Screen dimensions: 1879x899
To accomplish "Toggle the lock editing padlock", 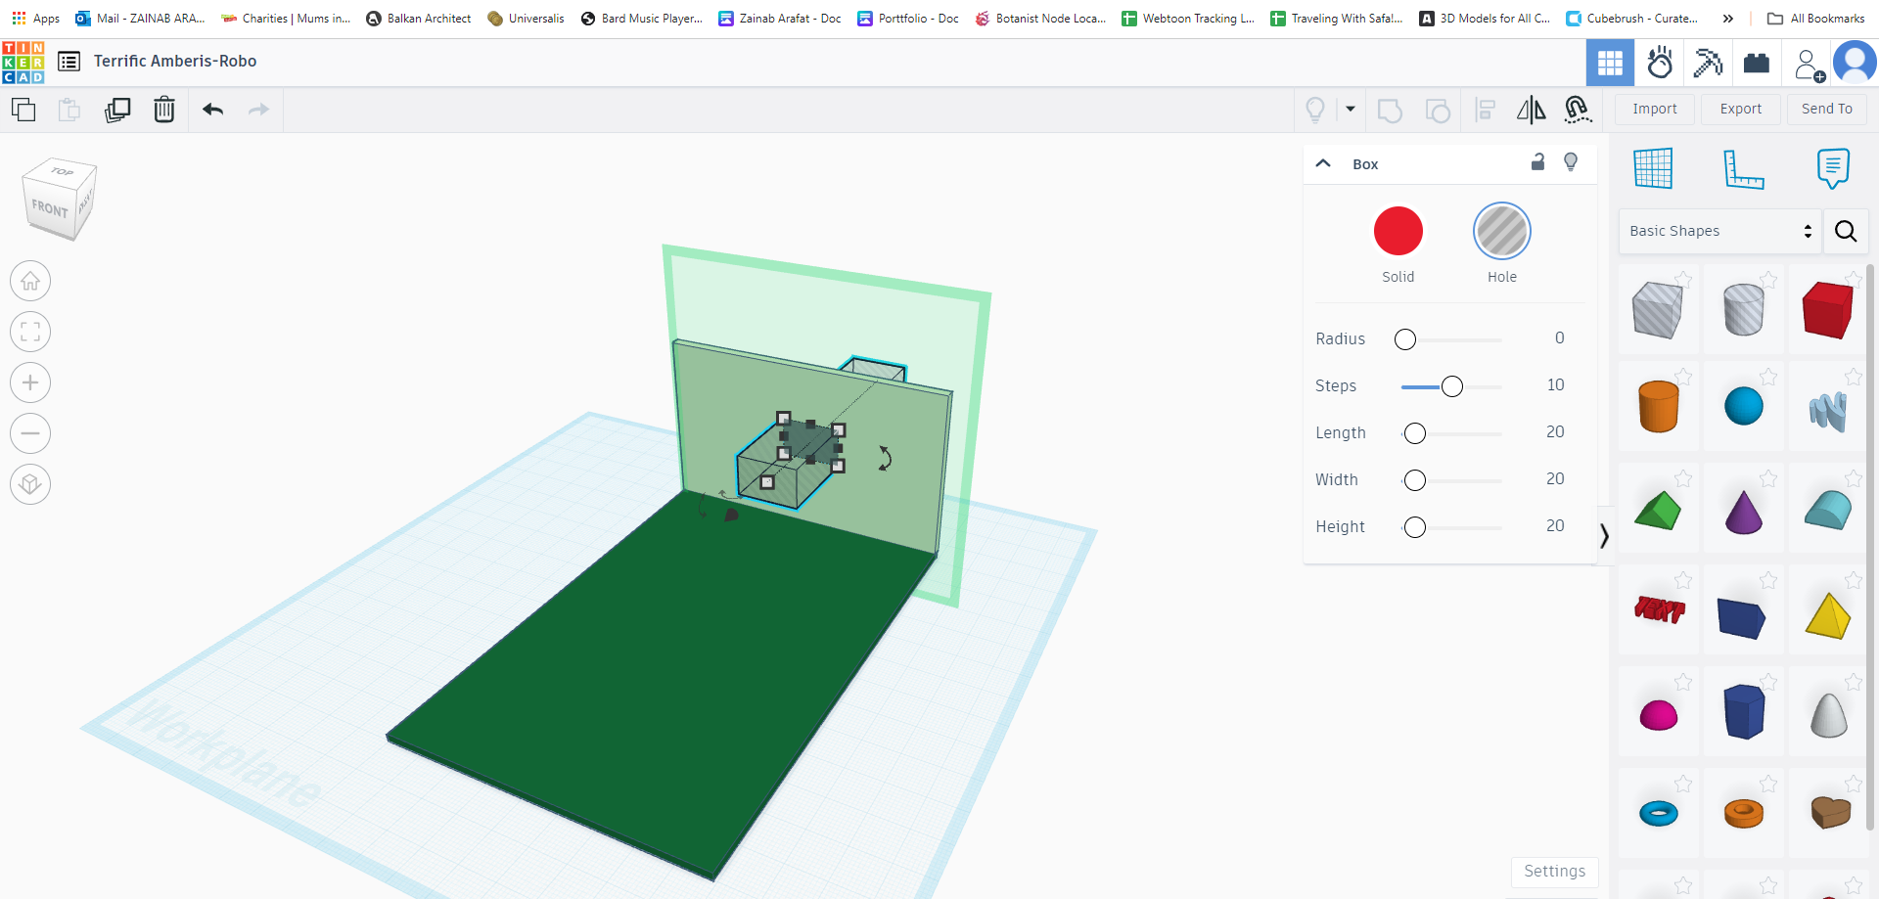I will pos(1537,162).
